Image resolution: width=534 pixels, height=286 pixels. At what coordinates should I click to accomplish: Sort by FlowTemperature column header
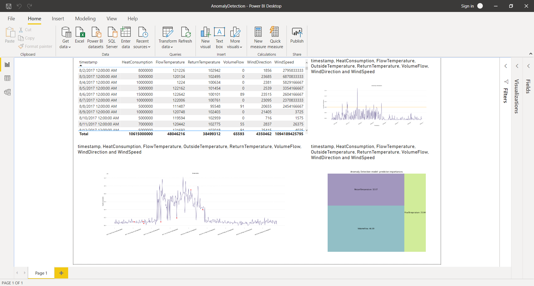[170, 62]
